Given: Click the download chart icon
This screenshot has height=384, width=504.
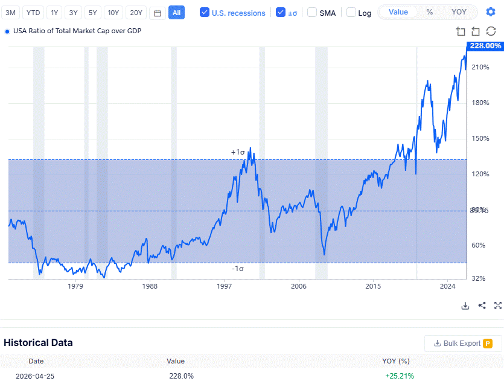Looking at the screenshot, I should (x=465, y=306).
